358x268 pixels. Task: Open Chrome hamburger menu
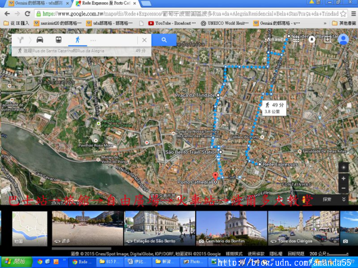353,14
